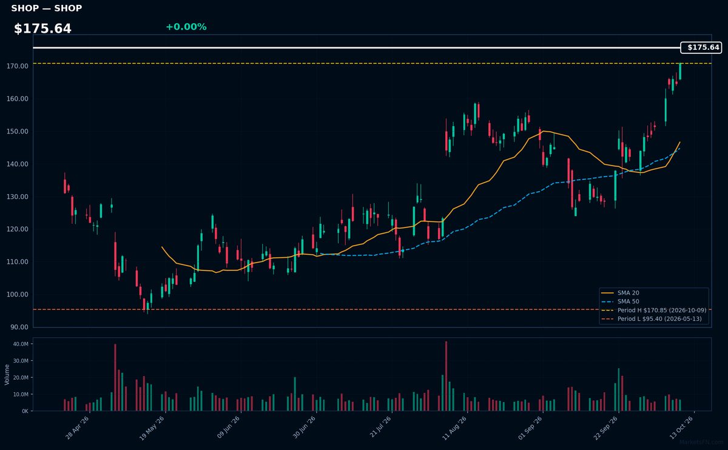Image resolution: width=728 pixels, height=450 pixels.
Task: Click the "30 Jun '26" date label
Action: 303,427
